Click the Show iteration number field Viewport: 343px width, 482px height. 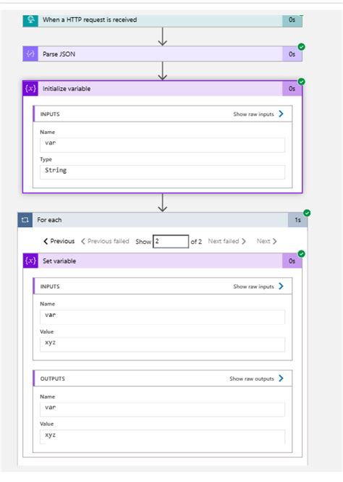(171, 241)
